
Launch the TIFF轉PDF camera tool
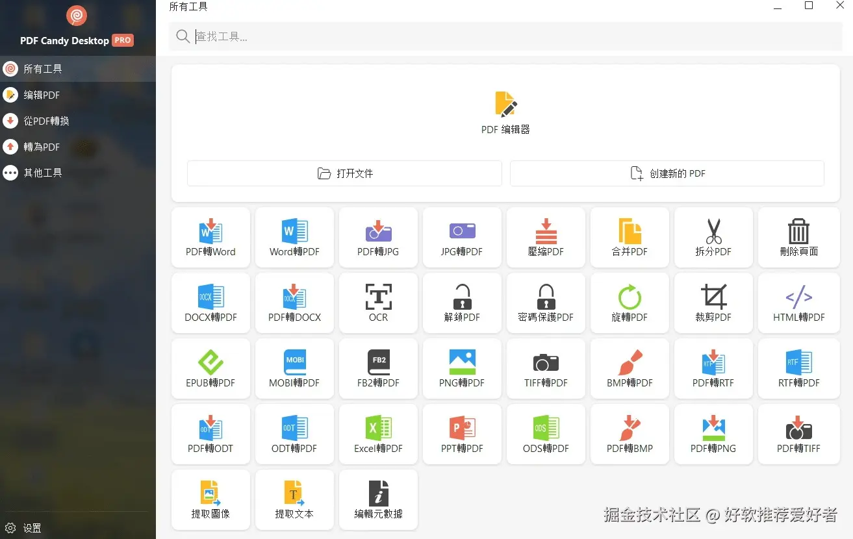[x=546, y=368]
